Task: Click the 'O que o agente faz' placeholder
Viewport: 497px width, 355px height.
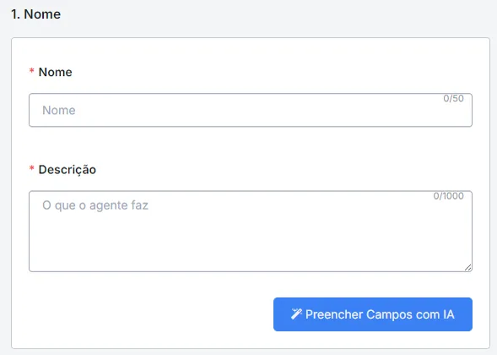Action: [x=95, y=205]
